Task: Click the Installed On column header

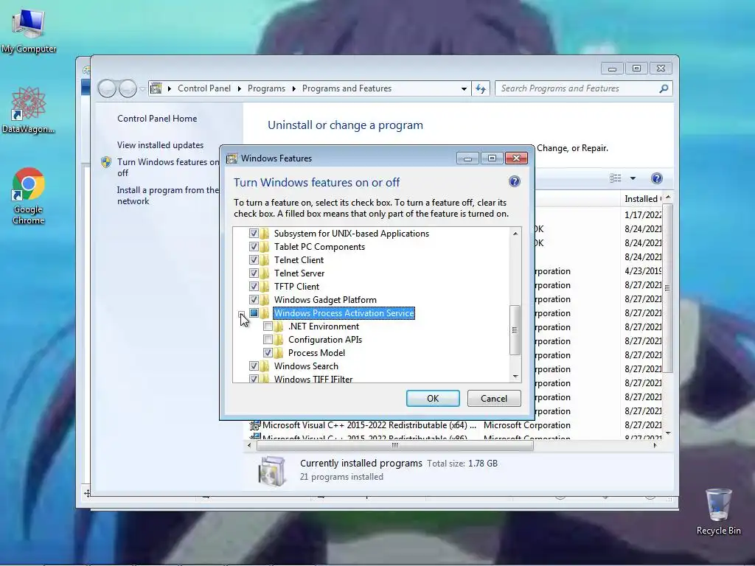Action: 643,199
